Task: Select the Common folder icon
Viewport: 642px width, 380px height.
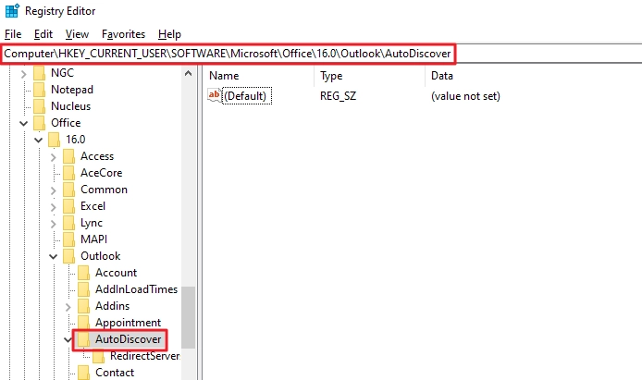Action: point(68,190)
